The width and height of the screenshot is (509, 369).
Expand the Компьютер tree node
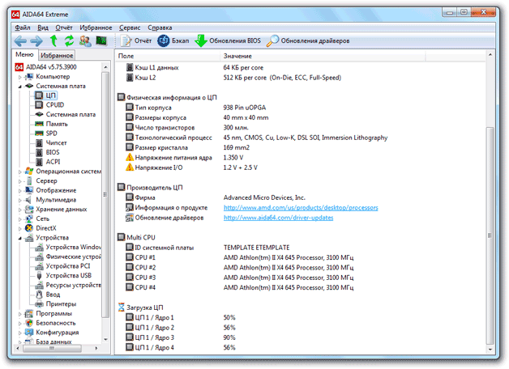click(19, 77)
